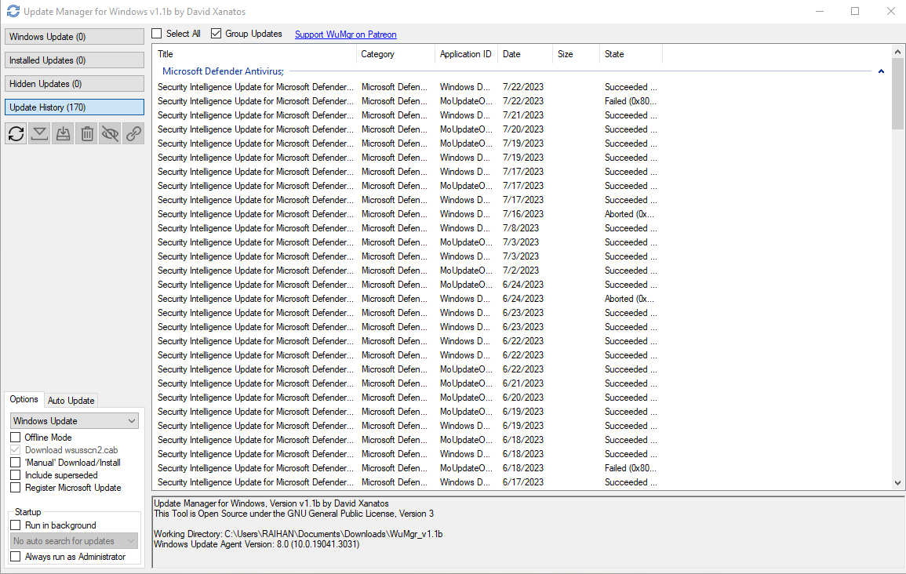Sort by the Title column header
Viewport: 906px width, 574px height.
point(255,53)
